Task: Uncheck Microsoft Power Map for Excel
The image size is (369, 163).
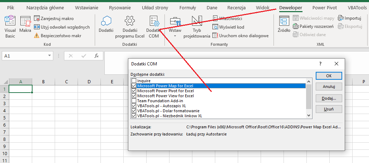Action: [x=134, y=86]
